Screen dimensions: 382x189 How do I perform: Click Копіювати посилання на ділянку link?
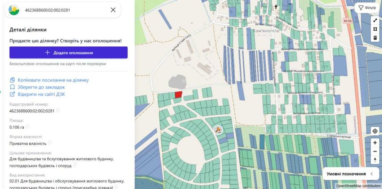point(53,80)
